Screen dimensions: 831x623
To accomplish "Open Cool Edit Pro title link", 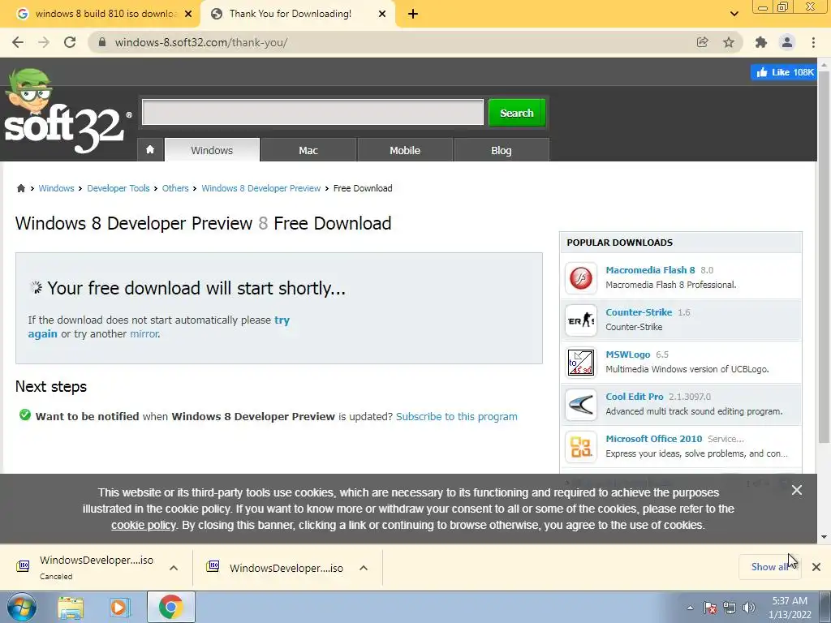I will 635,397.
